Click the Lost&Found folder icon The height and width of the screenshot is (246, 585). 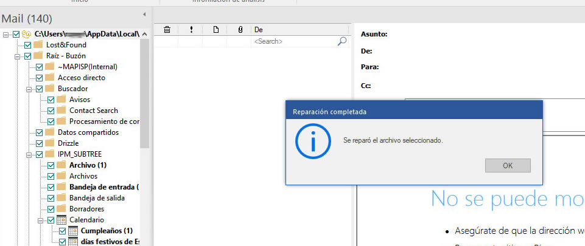38,45
